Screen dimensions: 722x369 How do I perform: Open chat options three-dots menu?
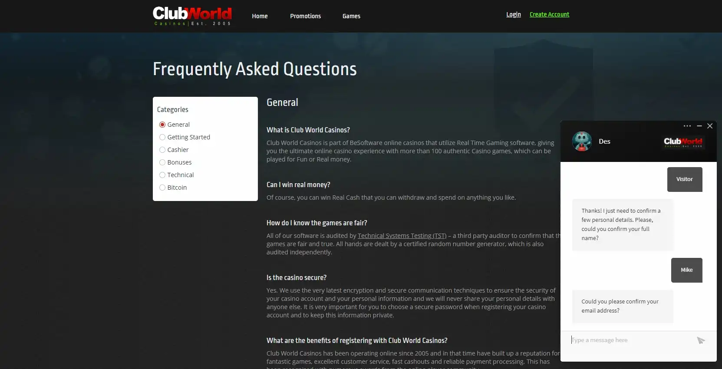pos(687,126)
